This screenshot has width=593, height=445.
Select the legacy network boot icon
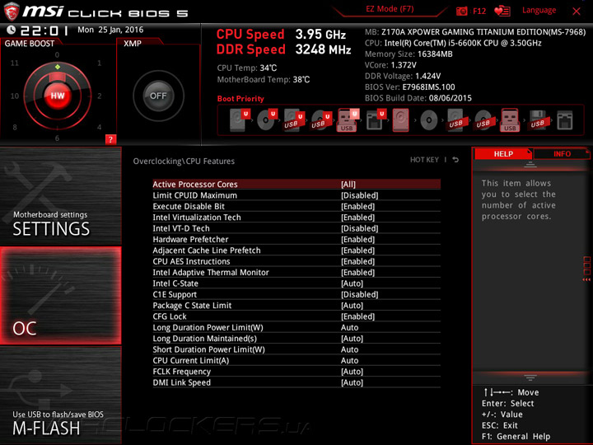coord(565,120)
